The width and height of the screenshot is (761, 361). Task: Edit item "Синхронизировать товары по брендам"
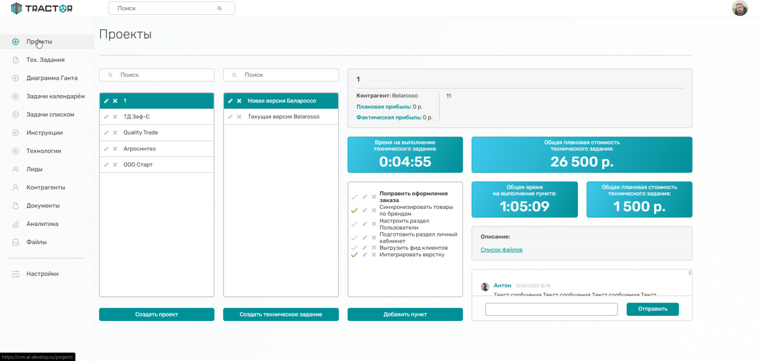pyautogui.click(x=365, y=210)
